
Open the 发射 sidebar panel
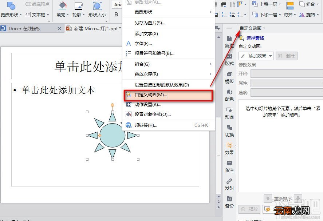click(229, 184)
